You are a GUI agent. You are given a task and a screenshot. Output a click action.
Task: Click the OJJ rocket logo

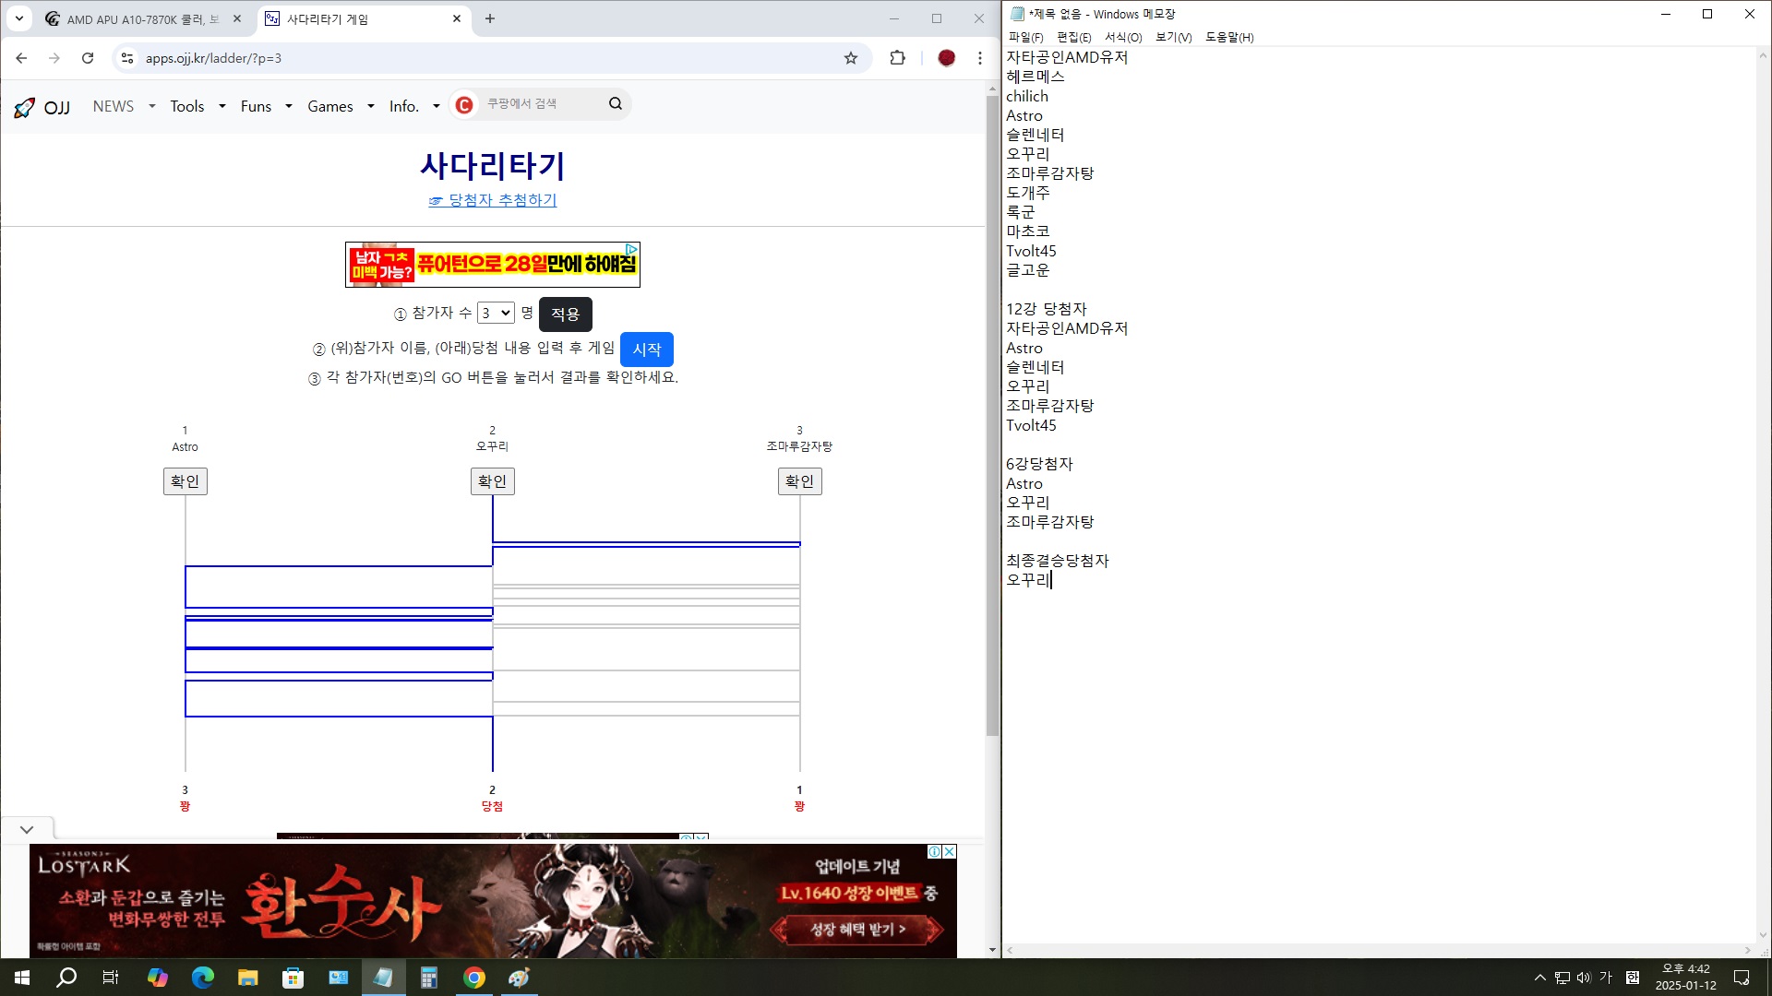tap(24, 107)
